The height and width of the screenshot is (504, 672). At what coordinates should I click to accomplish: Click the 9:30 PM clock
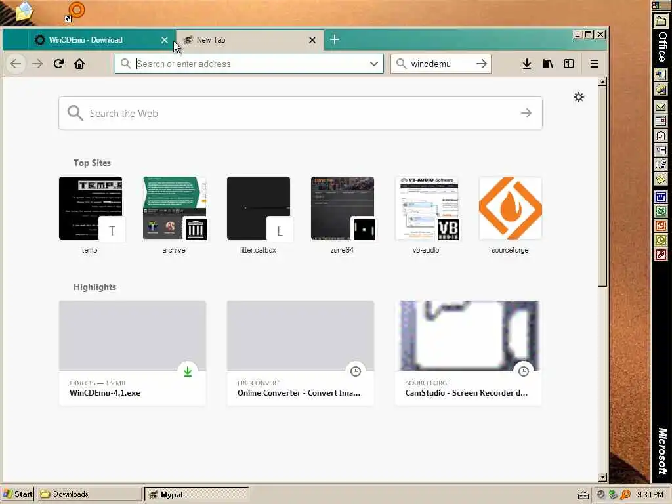click(650, 495)
